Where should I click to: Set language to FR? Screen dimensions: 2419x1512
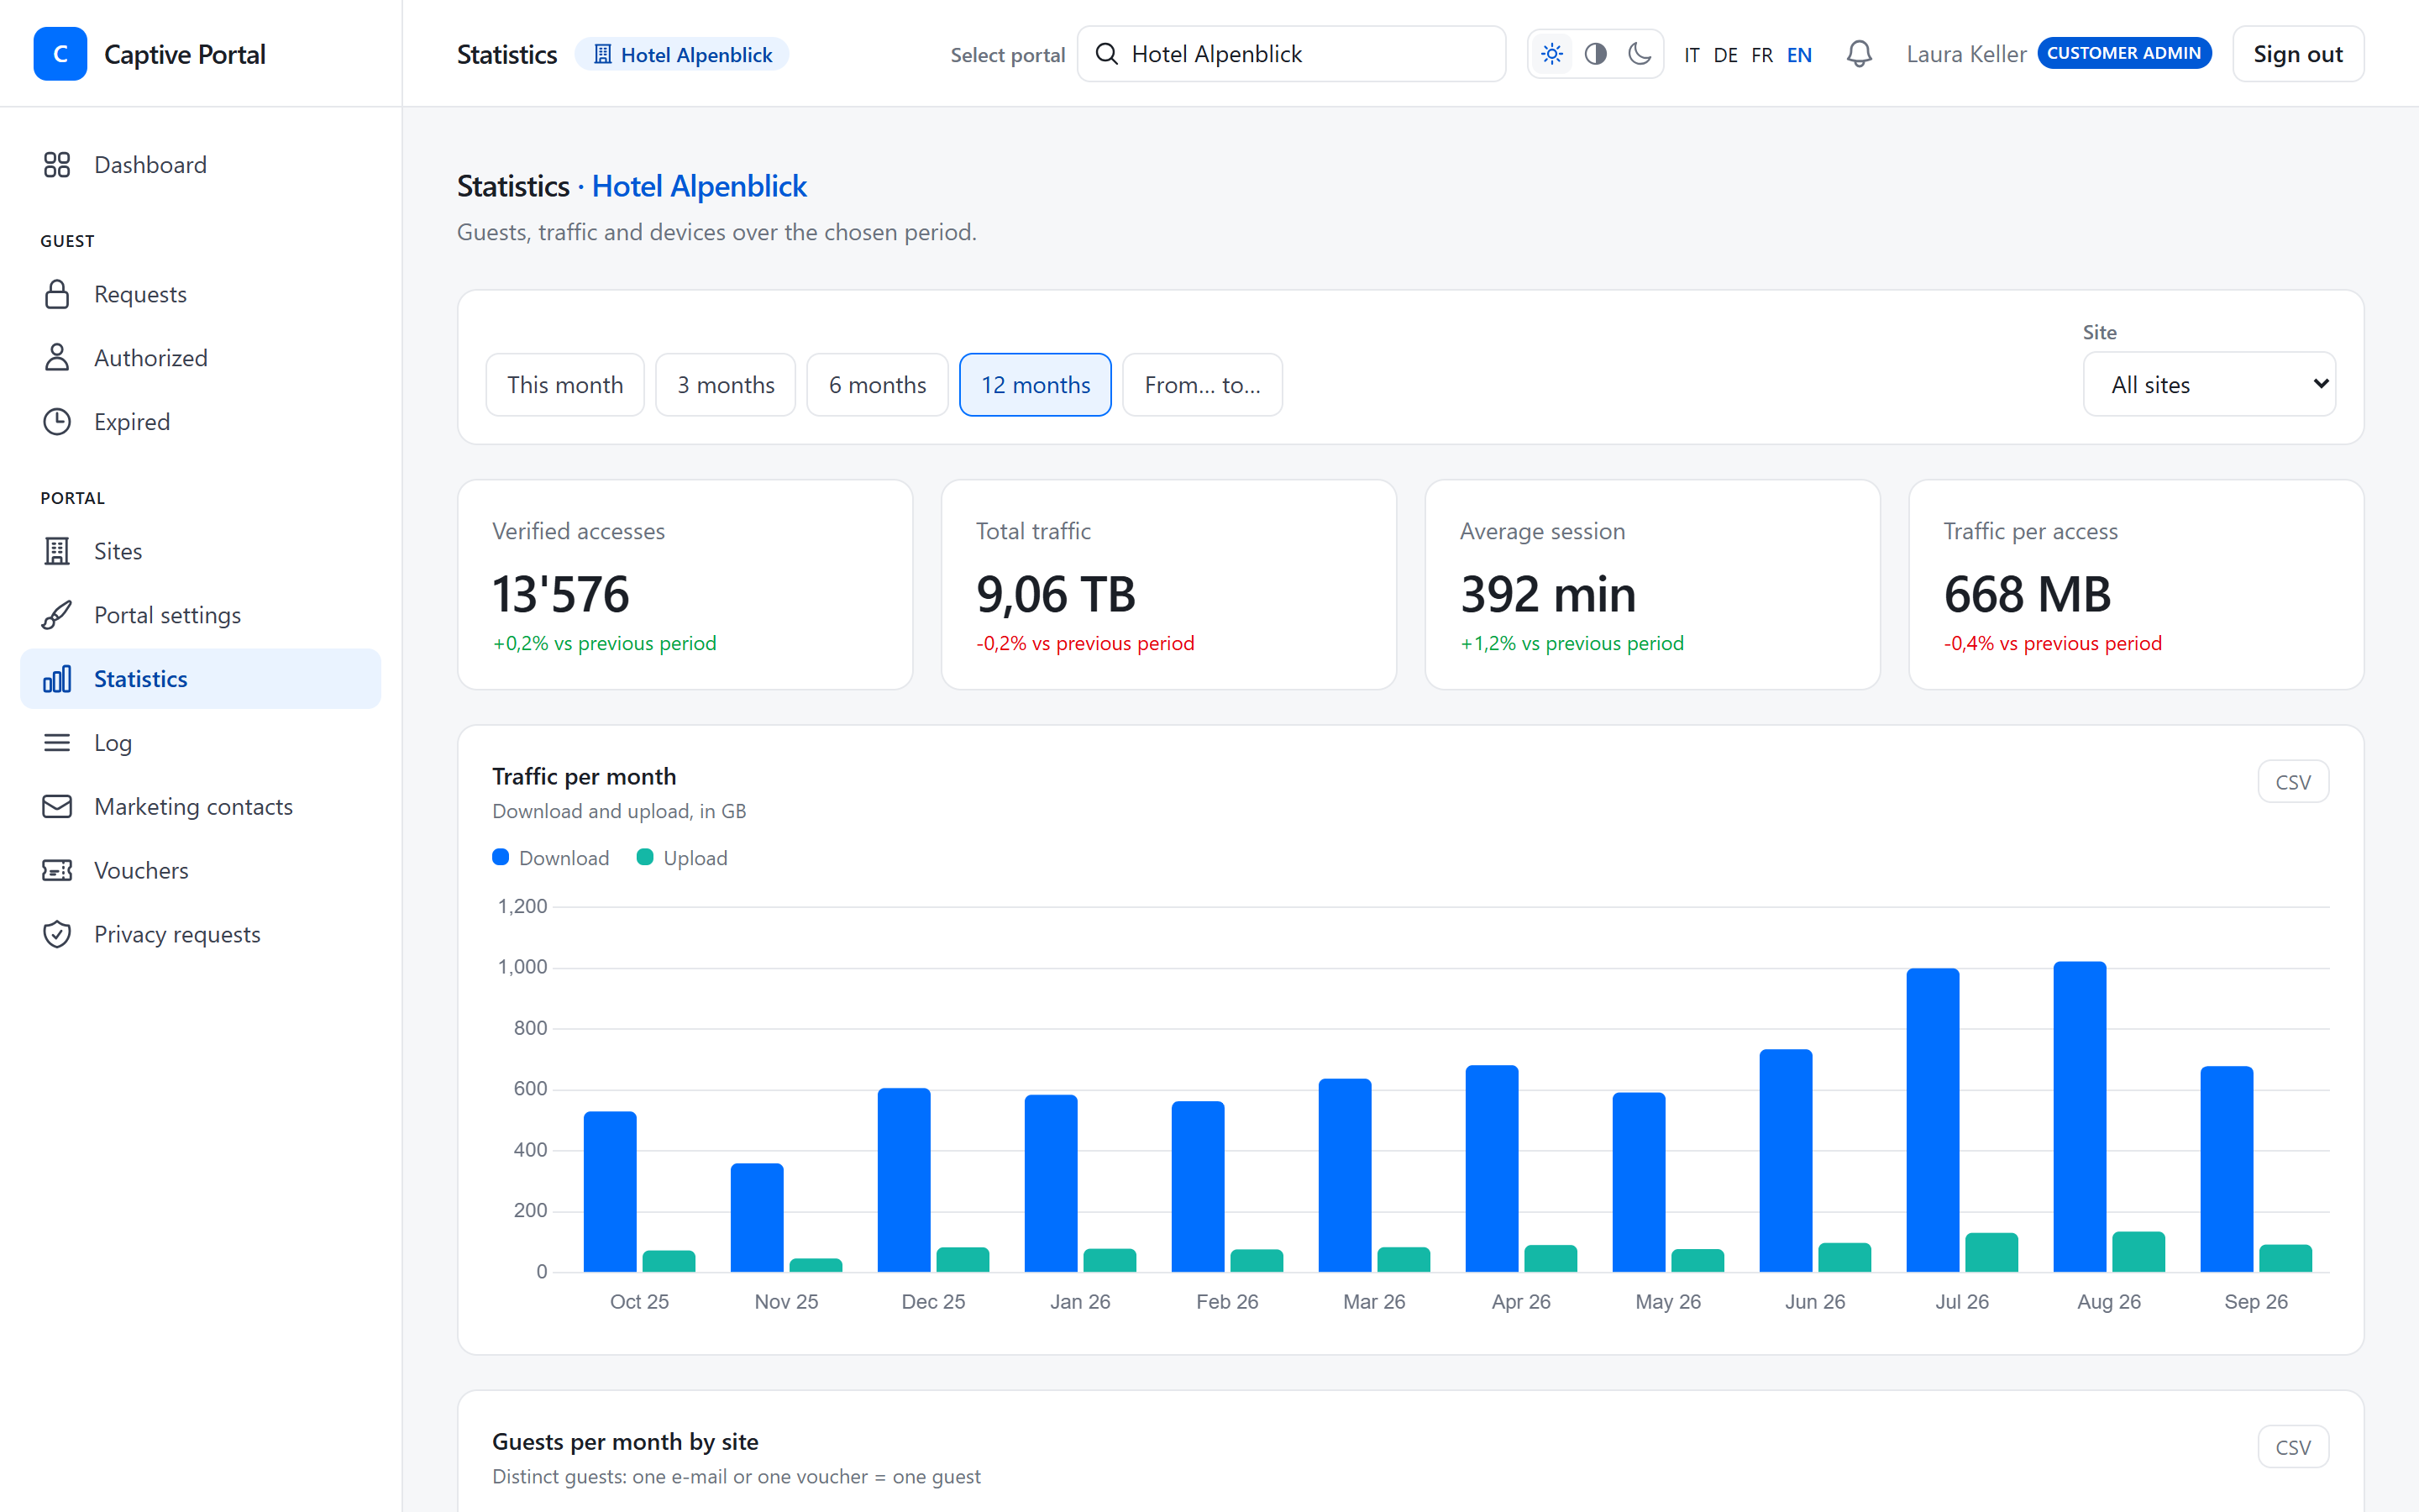[1761, 55]
